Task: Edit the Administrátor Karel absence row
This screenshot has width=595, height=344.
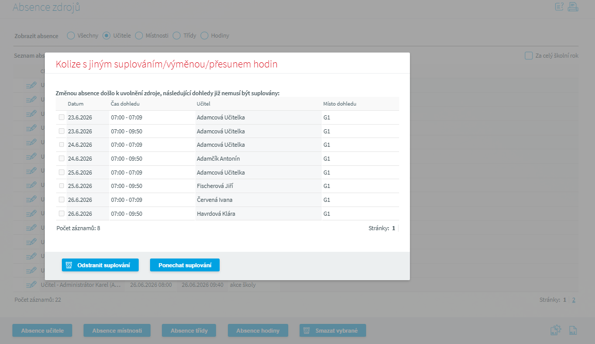Action: click(x=31, y=285)
